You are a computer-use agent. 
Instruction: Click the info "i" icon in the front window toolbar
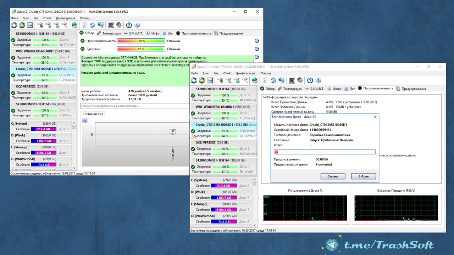(x=318, y=80)
